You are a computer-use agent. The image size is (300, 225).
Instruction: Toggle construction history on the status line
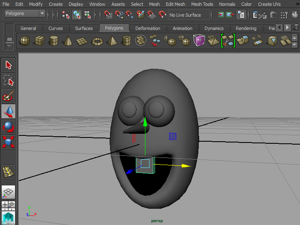pos(241,15)
